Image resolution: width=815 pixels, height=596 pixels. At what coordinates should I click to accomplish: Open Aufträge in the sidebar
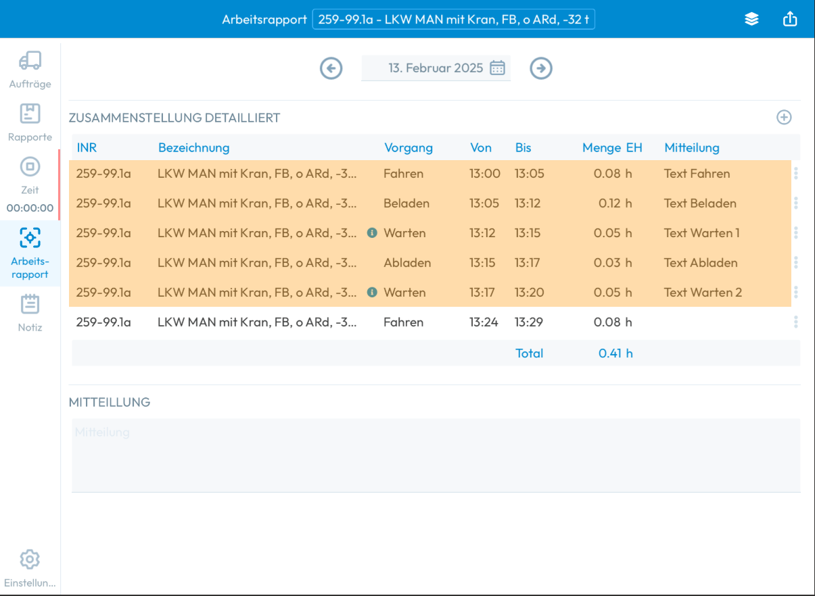tap(30, 70)
